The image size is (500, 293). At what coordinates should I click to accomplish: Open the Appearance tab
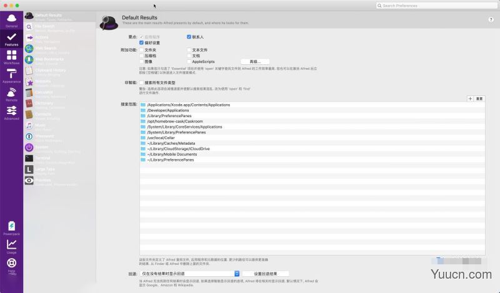click(11, 75)
